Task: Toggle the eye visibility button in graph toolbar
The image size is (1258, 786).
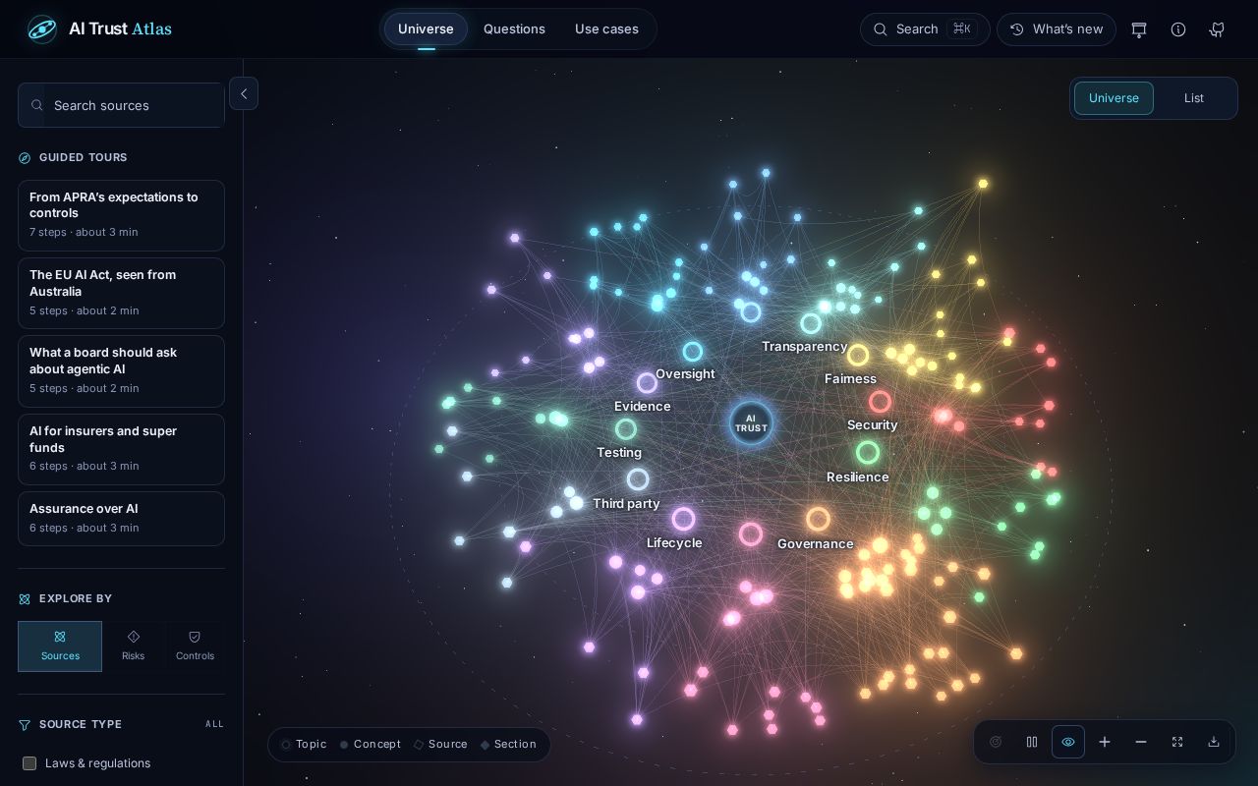Action: click(1068, 742)
